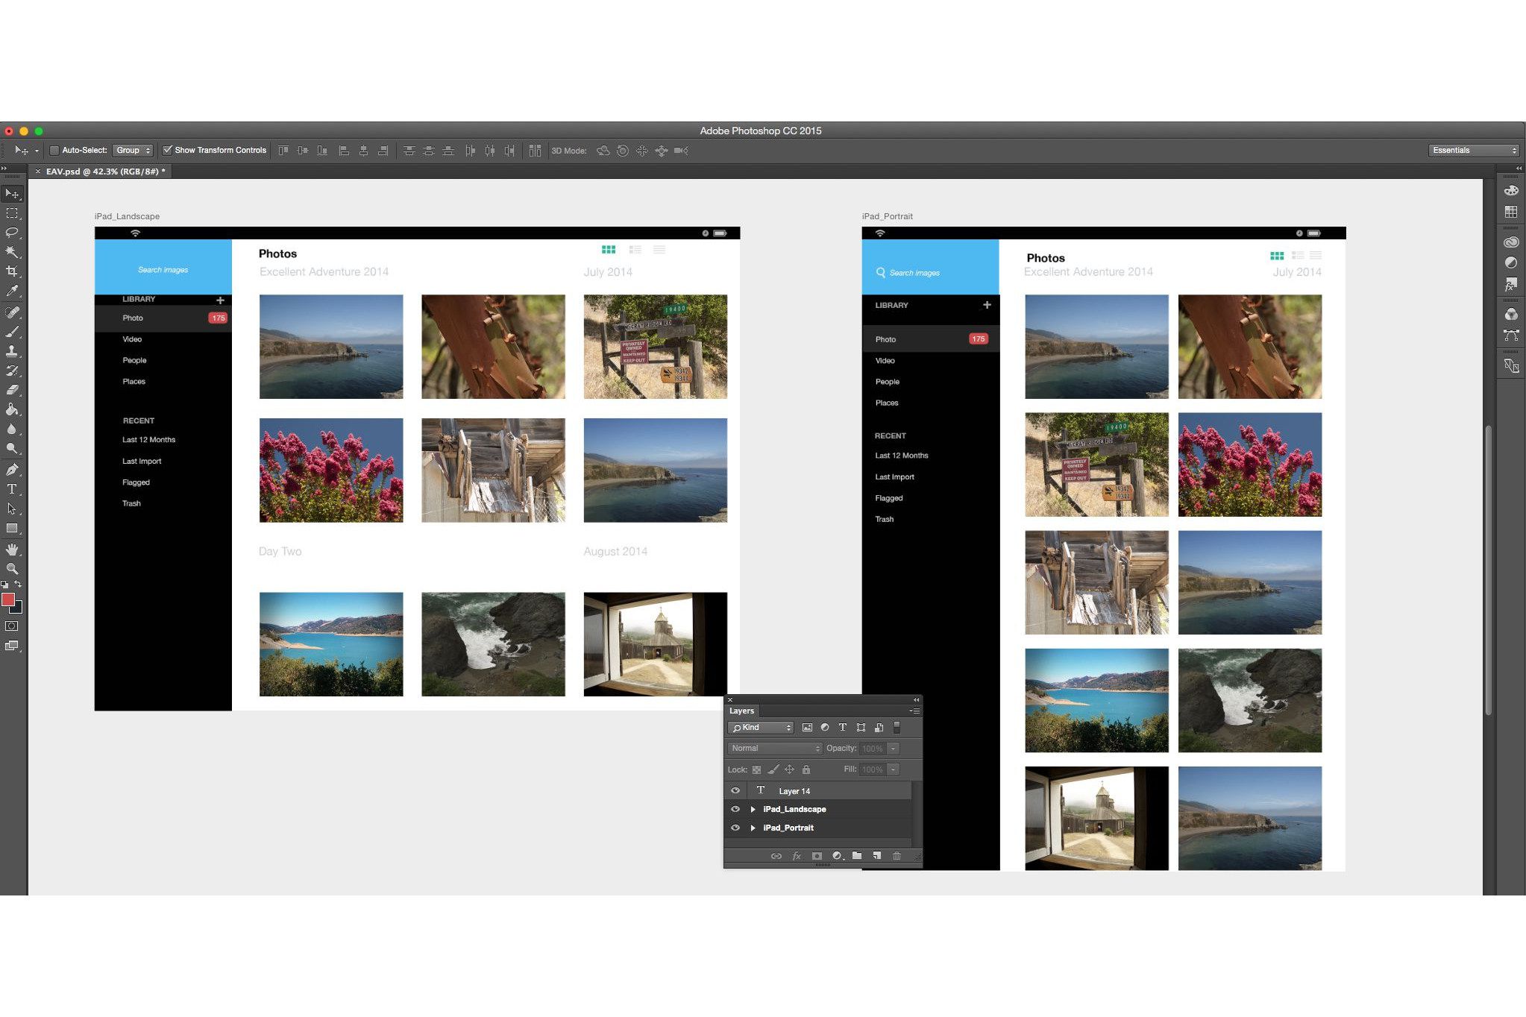Select the Magic Wand tool
This screenshot has height=1017, width=1526.
point(12,252)
